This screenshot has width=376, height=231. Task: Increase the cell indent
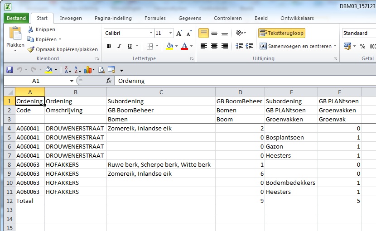point(250,46)
